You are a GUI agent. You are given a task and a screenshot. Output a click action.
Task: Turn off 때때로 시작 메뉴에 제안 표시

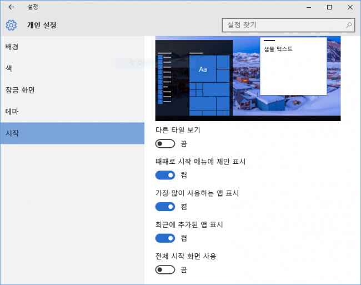coord(165,175)
